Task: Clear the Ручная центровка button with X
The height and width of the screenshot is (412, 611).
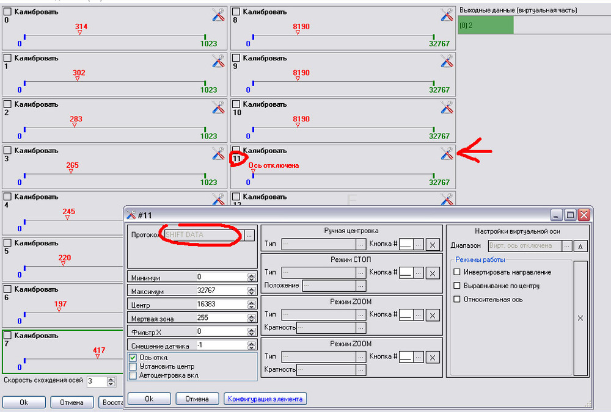Action: pyautogui.click(x=433, y=245)
